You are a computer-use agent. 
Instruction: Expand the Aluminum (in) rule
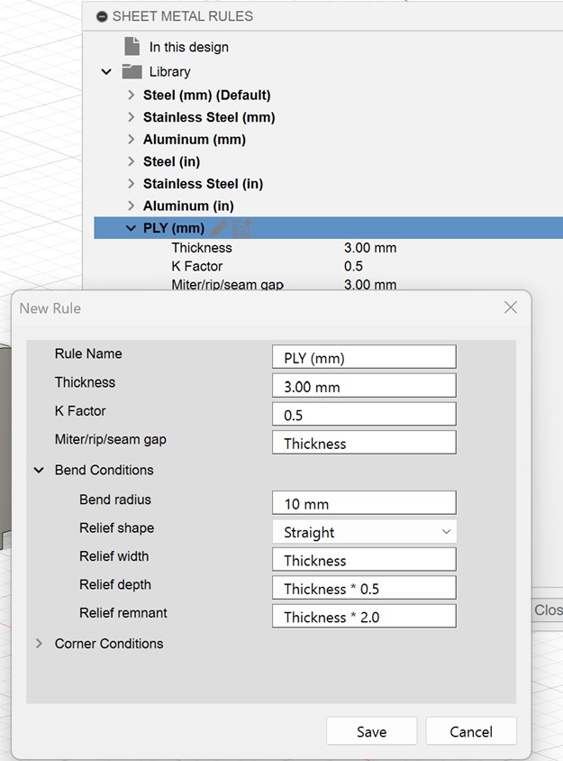tap(132, 206)
